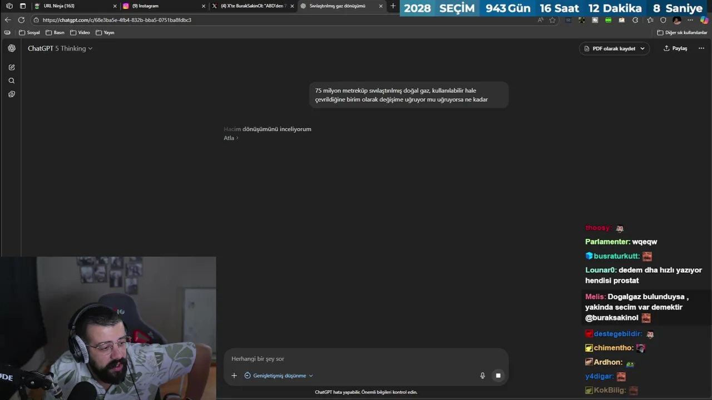Activate the microphone dictation icon
The image size is (712, 400).
click(482, 376)
